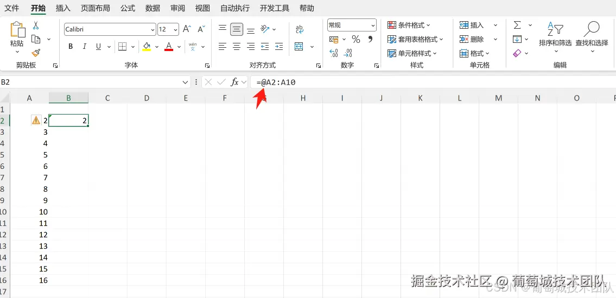This screenshot has height=298, width=616.
Task: Click the wrap text icon
Action: pyautogui.click(x=300, y=29)
